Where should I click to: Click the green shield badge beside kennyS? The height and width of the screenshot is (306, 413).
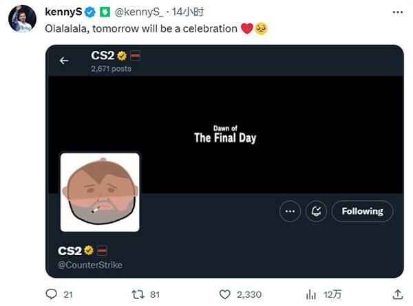tap(104, 12)
